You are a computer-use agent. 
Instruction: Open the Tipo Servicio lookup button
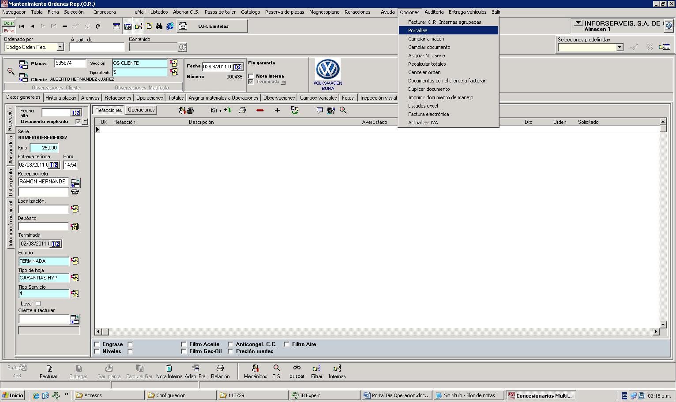click(75, 294)
